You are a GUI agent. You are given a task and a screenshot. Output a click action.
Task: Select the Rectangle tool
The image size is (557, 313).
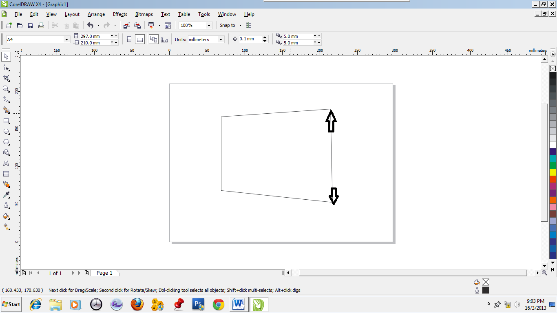coord(6,121)
